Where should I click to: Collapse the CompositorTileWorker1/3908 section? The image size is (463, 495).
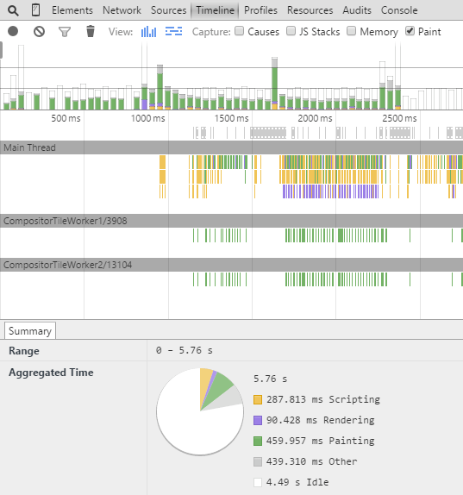[x=231, y=221]
